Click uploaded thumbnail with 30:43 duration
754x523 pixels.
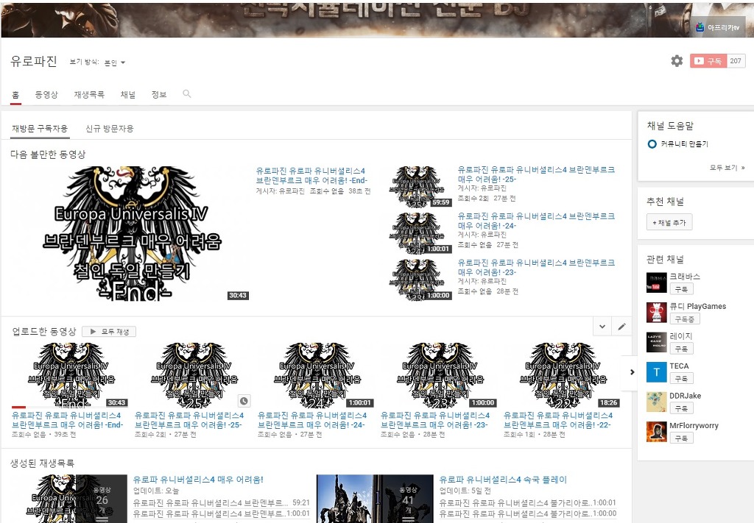point(70,375)
